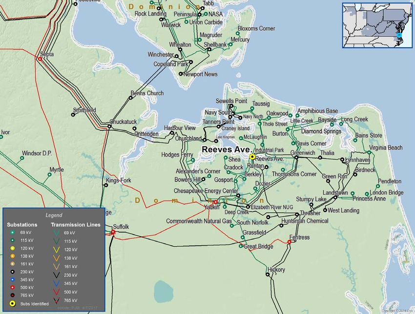Select the Bloxoms Corner substation marker

click(238, 34)
